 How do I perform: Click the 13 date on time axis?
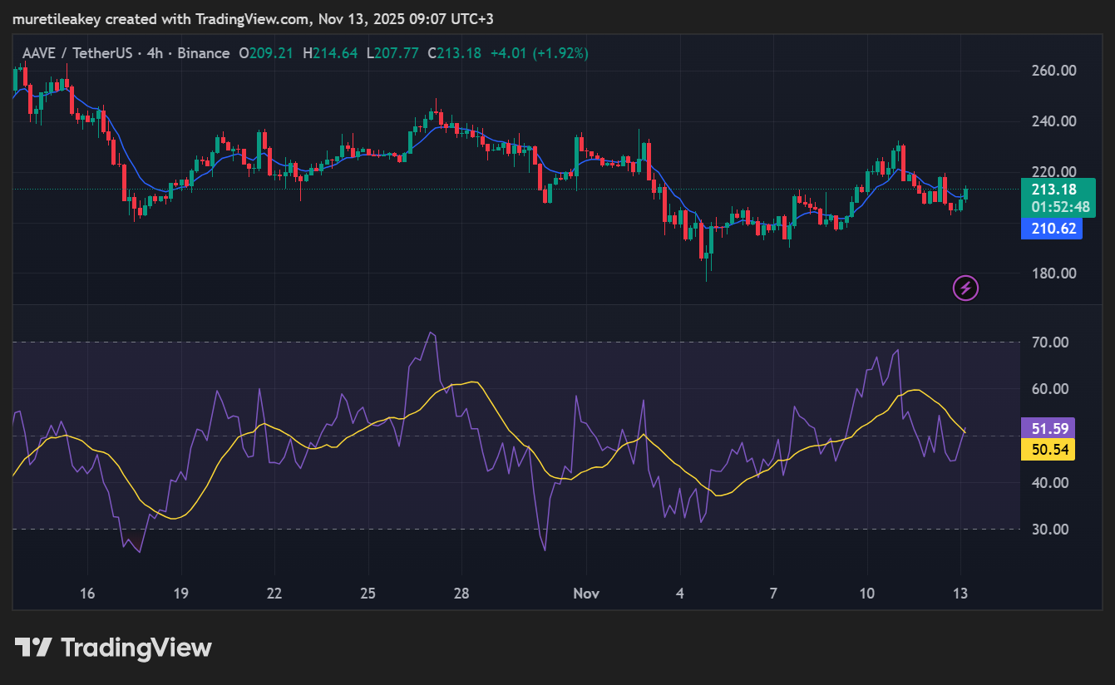[x=960, y=594]
